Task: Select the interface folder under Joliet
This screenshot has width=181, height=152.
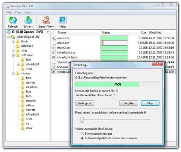Action: 27,46
